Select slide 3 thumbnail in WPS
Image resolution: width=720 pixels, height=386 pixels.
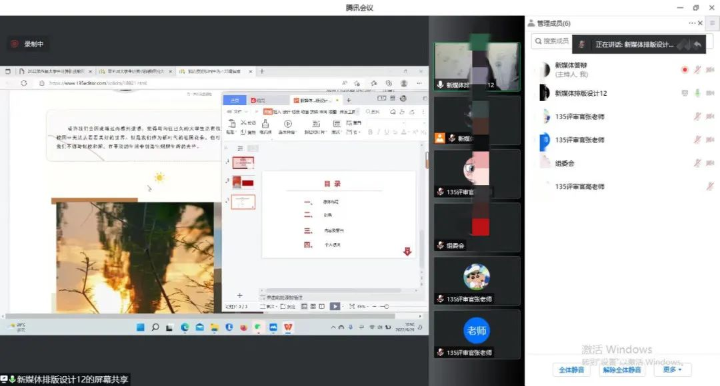[x=243, y=202]
